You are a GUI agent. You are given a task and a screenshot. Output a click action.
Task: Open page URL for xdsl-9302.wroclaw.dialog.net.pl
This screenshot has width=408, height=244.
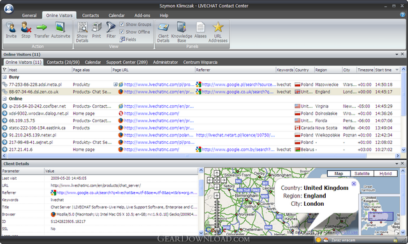pyautogui.click(x=152, y=113)
